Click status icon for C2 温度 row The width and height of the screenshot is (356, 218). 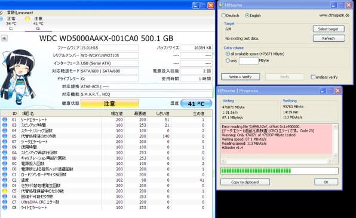tap(5, 180)
